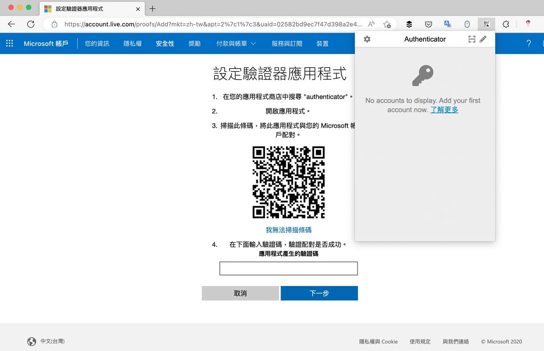544x351 pixels.
Task: Click the Read Aloud icon
Action: tap(371, 24)
